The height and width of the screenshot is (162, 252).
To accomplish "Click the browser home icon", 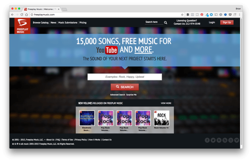I will [26, 14].
